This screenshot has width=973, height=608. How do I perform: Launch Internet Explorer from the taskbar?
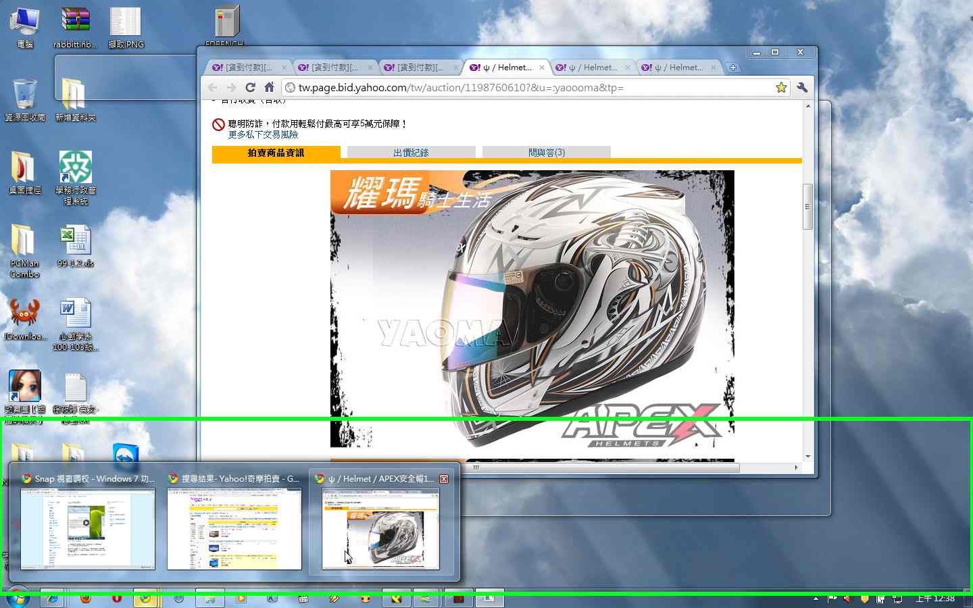51,598
